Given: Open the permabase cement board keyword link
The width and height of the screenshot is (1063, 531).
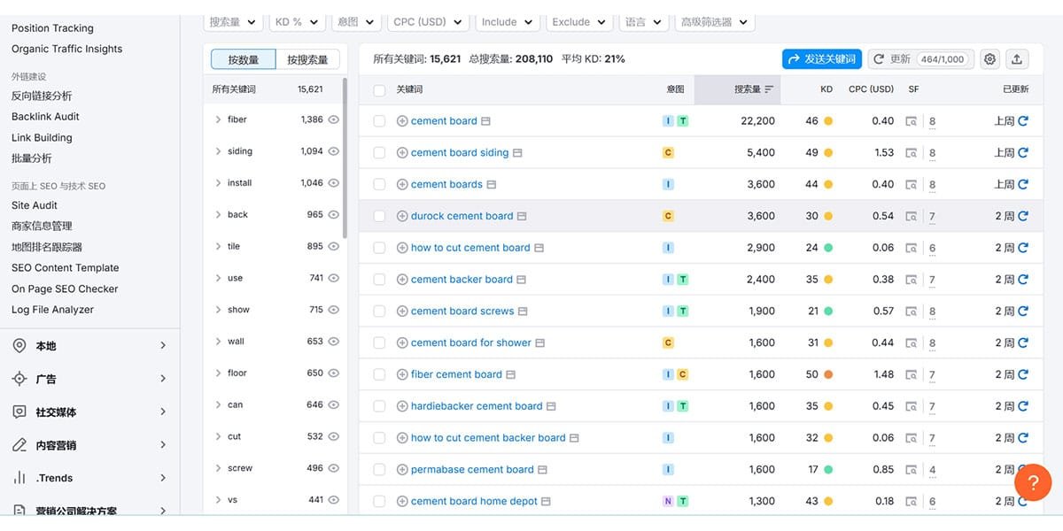Looking at the screenshot, I should click(472, 470).
